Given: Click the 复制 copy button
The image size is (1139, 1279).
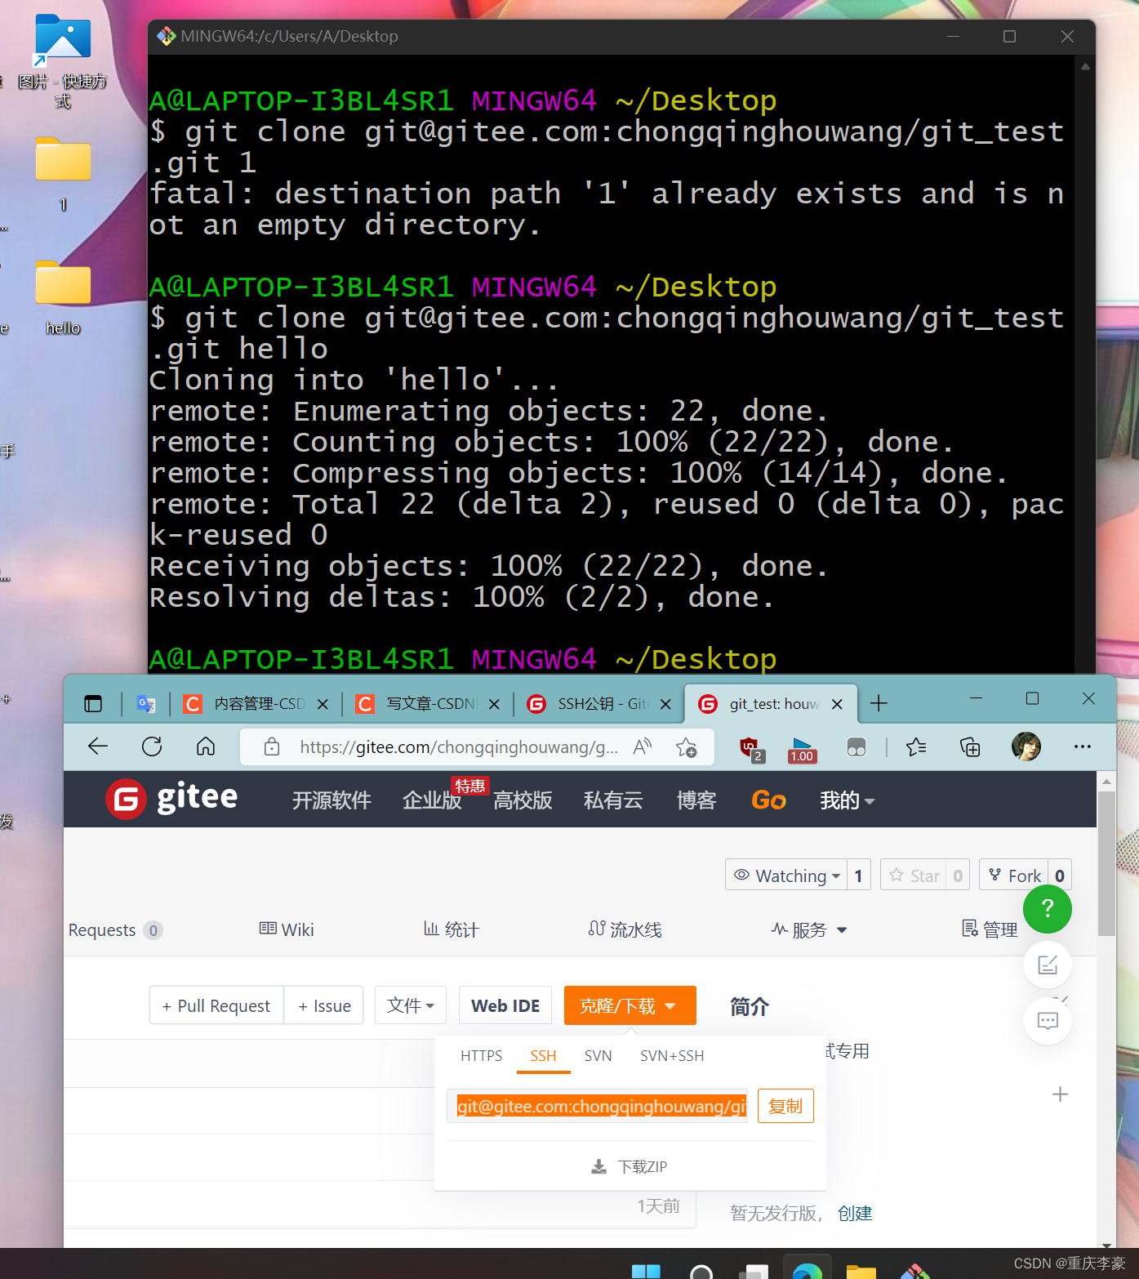Looking at the screenshot, I should tap(785, 1106).
